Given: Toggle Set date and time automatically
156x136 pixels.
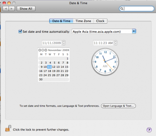Looking at the screenshot, I should pos(20,31).
